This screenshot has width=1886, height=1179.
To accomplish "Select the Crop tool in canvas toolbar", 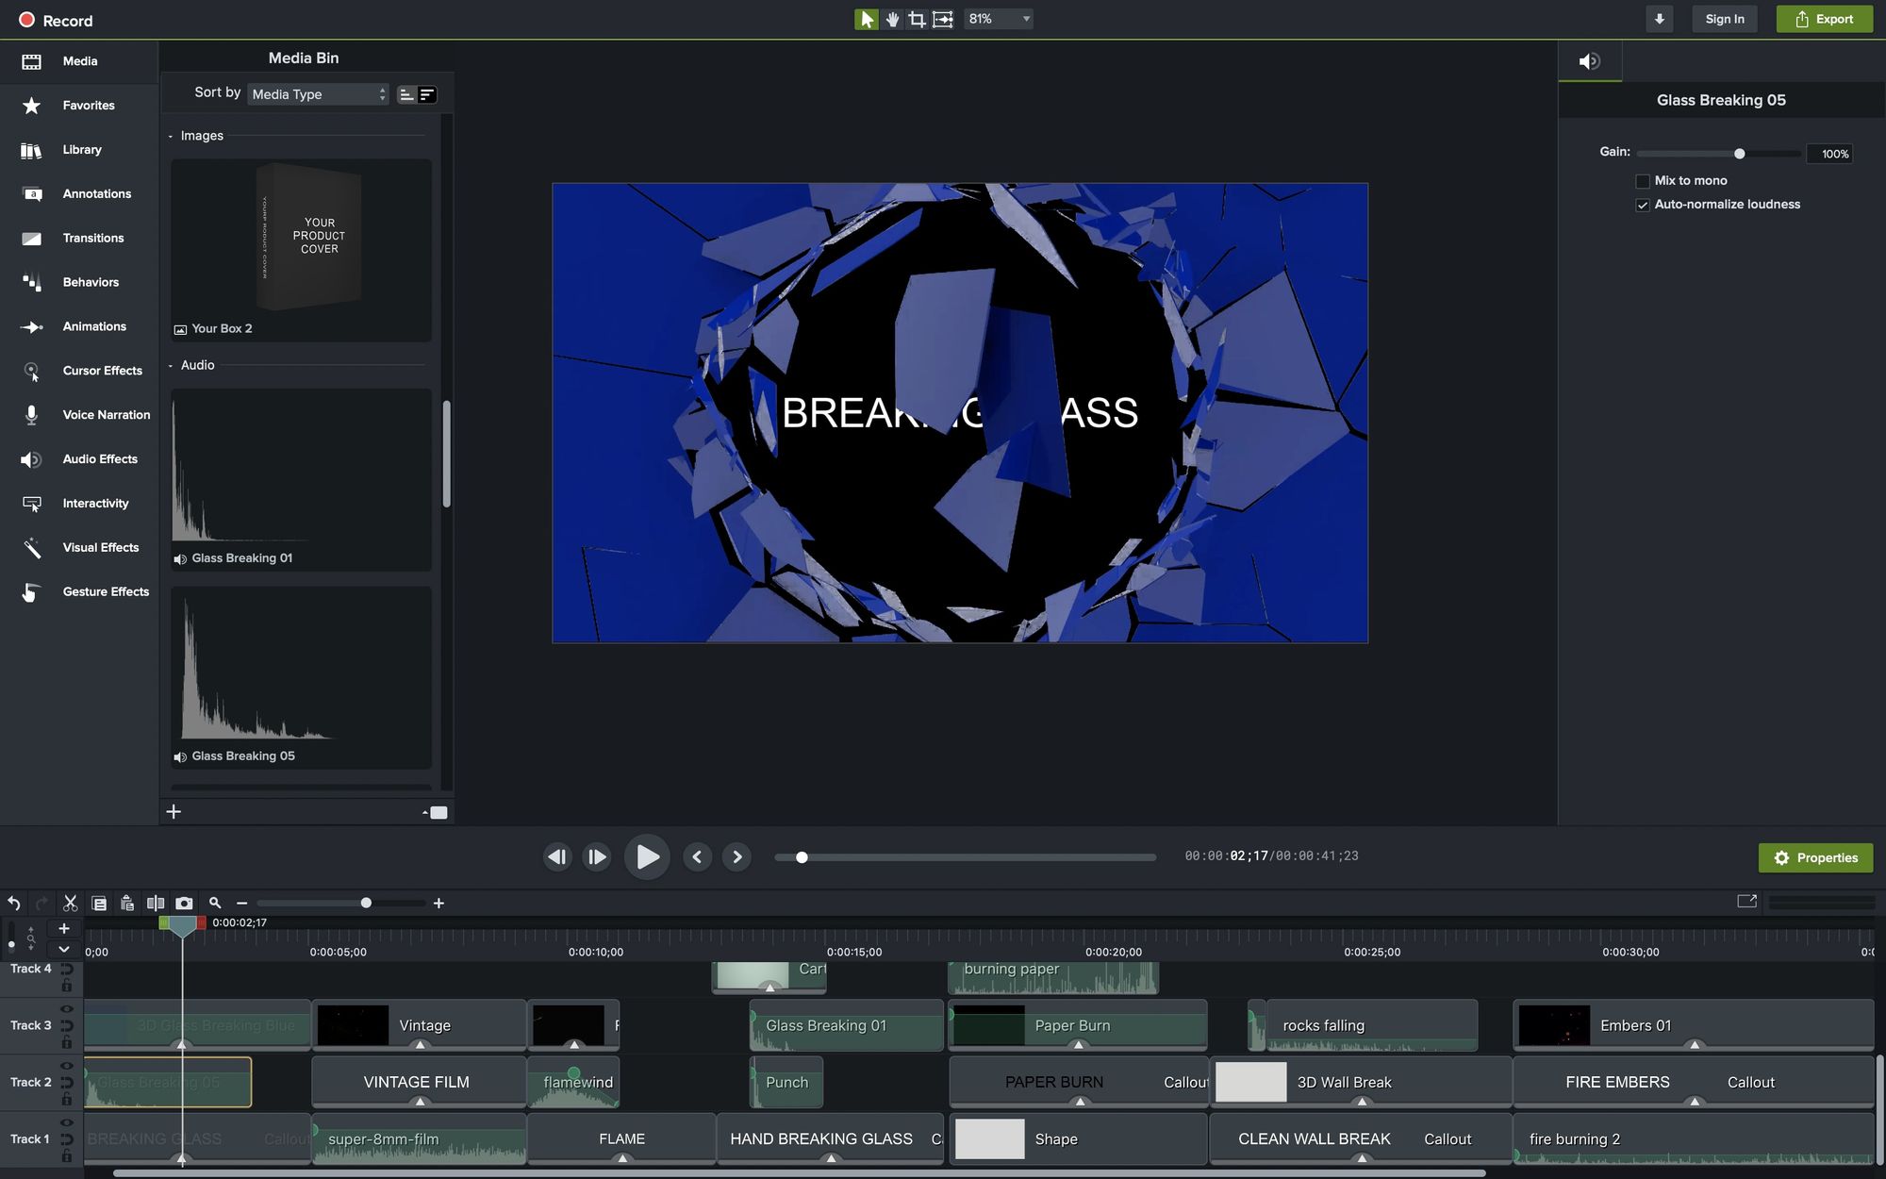I will (x=917, y=19).
